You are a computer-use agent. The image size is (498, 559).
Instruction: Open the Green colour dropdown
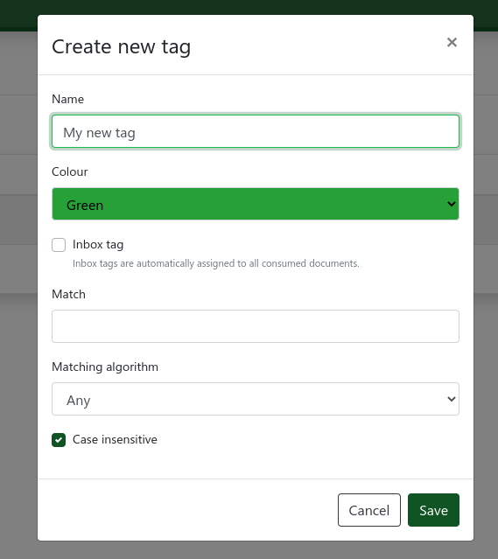(x=256, y=204)
